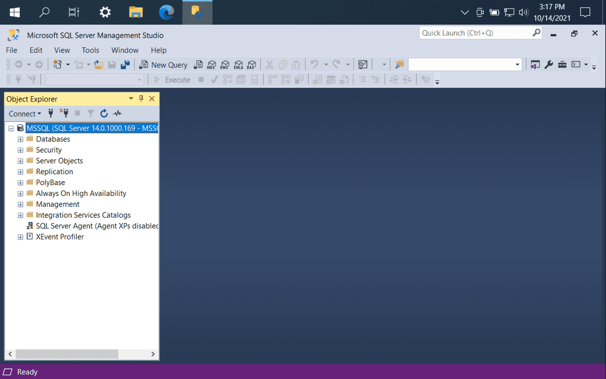Click the Database Engine Query icon
This screenshot has width=606, height=379.
[198, 65]
